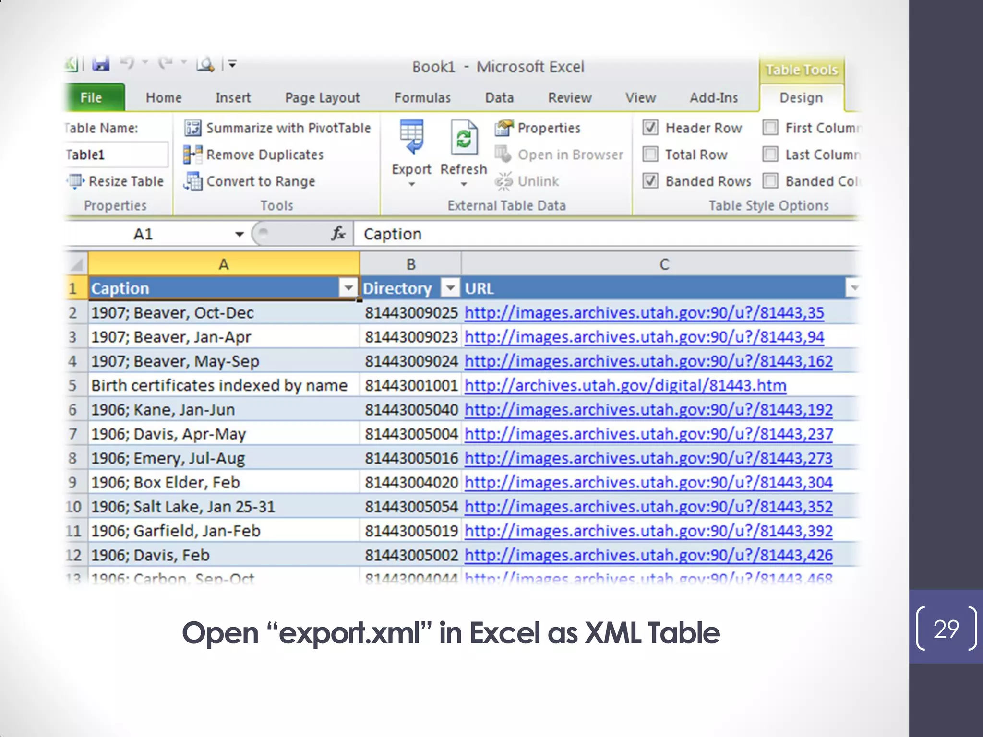Open link ending 81443,35
Screen dimensions: 983x737
(x=644, y=313)
